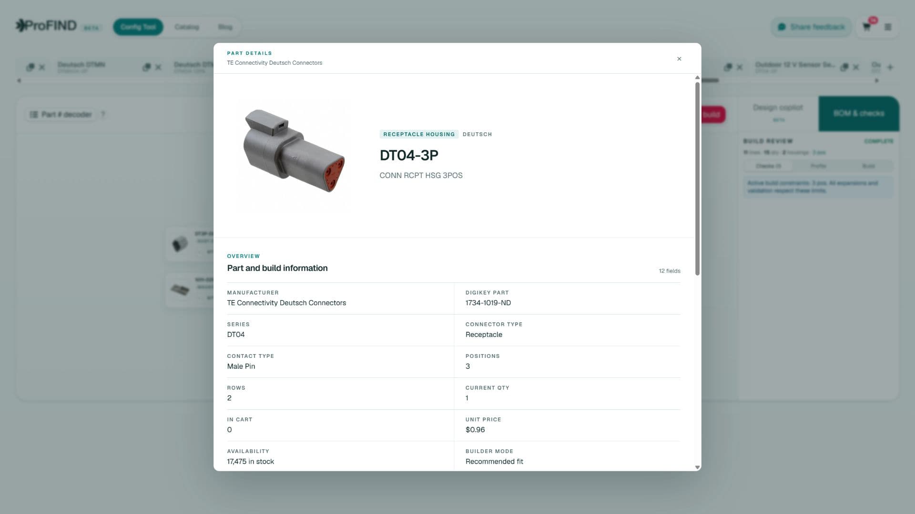Select the Deutsch DTMN build tab
The image size is (915, 514).
coord(81,67)
